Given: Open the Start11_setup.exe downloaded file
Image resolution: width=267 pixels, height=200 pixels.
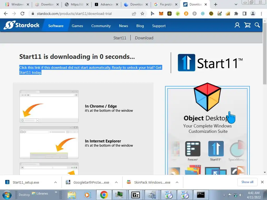Looking at the screenshot, I should coord(26,182).
